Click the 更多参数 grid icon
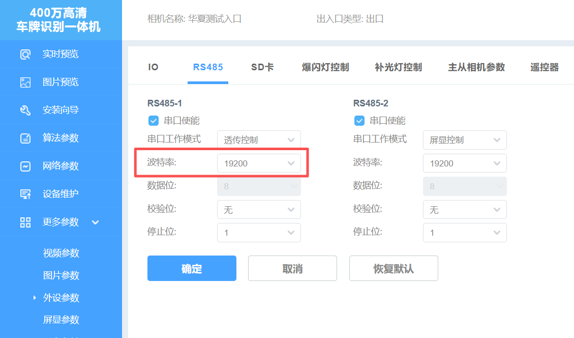574x338 pixels. [x=25, y=222]
